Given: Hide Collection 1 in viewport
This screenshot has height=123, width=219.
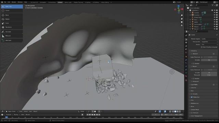Looking at the screenshot, I should pos(215,10).
